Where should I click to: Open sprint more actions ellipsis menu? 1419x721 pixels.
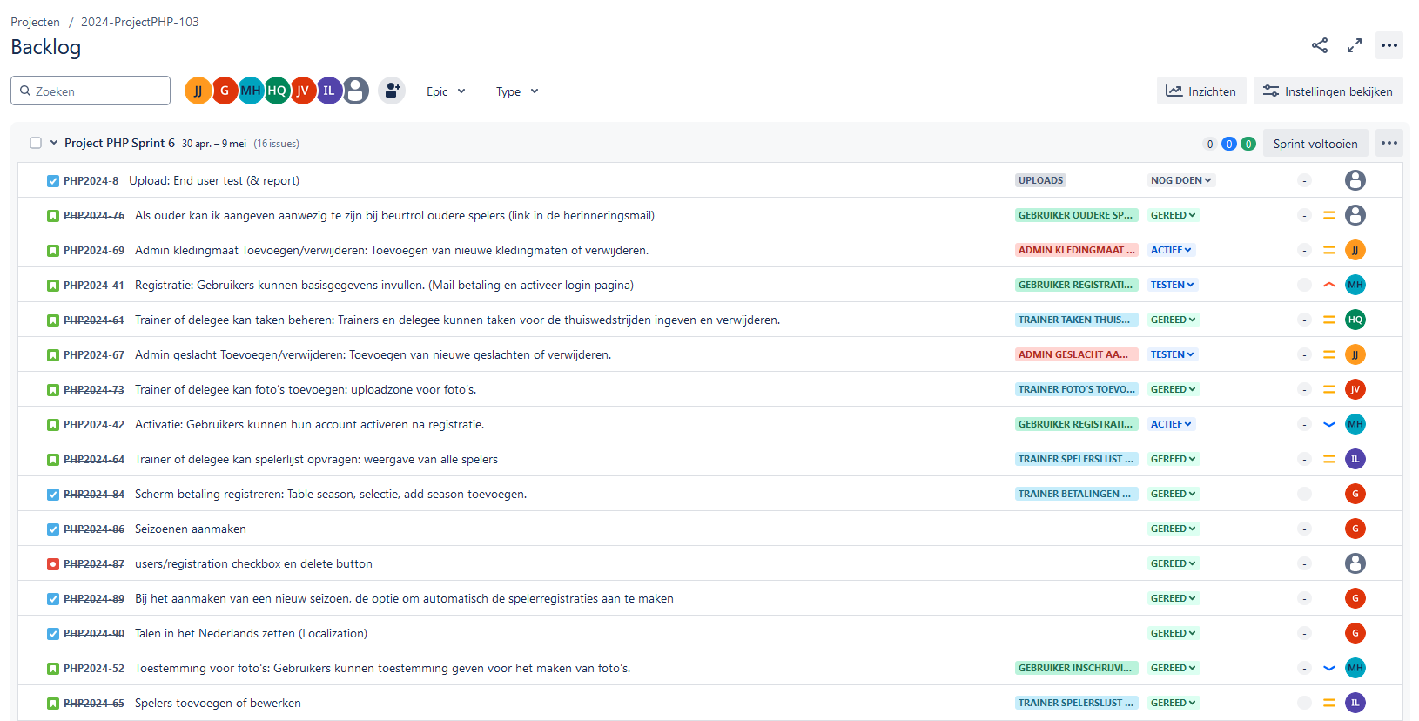(x=1389, y=143)
